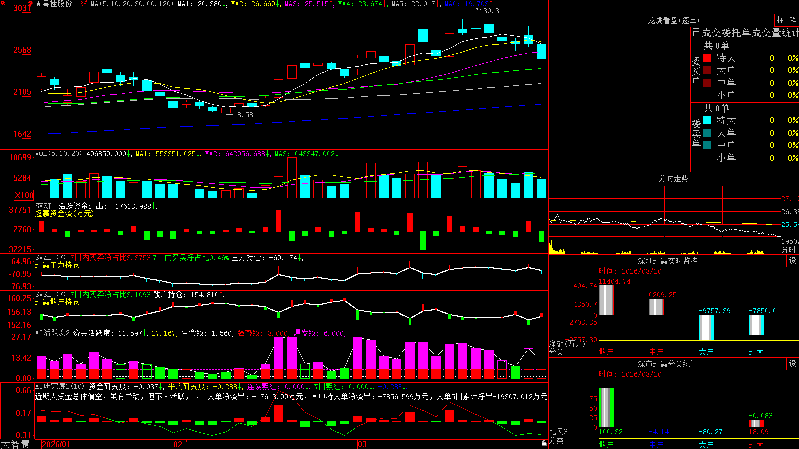
Task: Select the 2026/01 date marker on timeline
Action: (x=56, y=444)
